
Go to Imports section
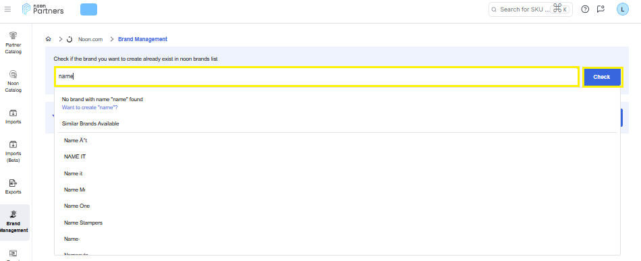[13, 117]
